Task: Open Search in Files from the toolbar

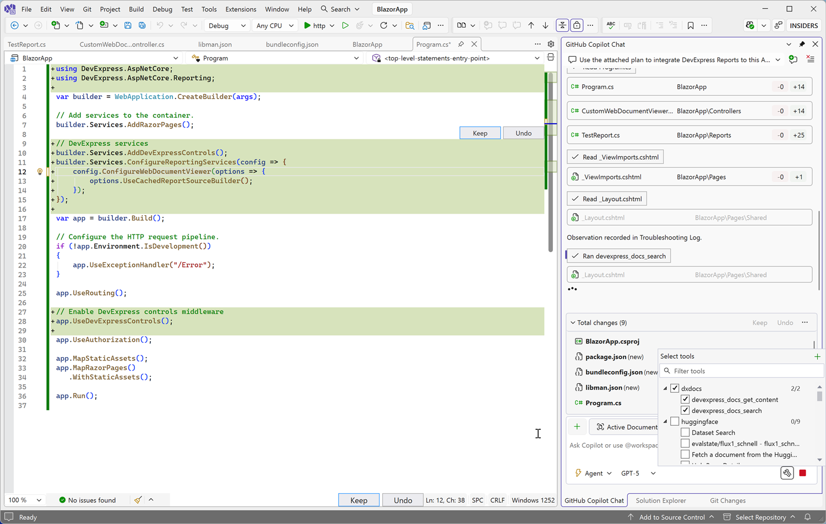Action: pos(410,25)
